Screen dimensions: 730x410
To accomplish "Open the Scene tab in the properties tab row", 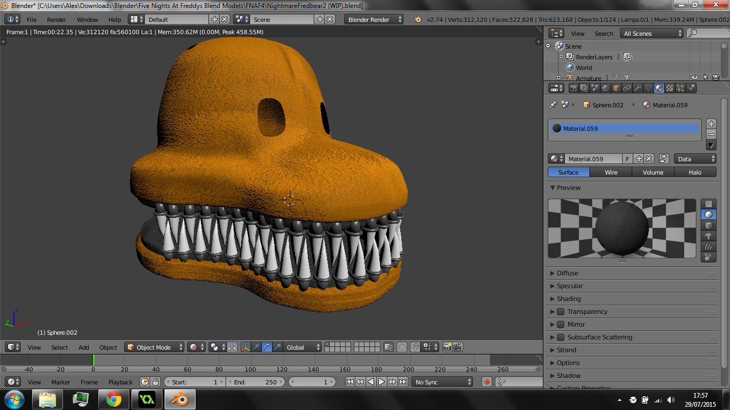I will pos(595,88).
